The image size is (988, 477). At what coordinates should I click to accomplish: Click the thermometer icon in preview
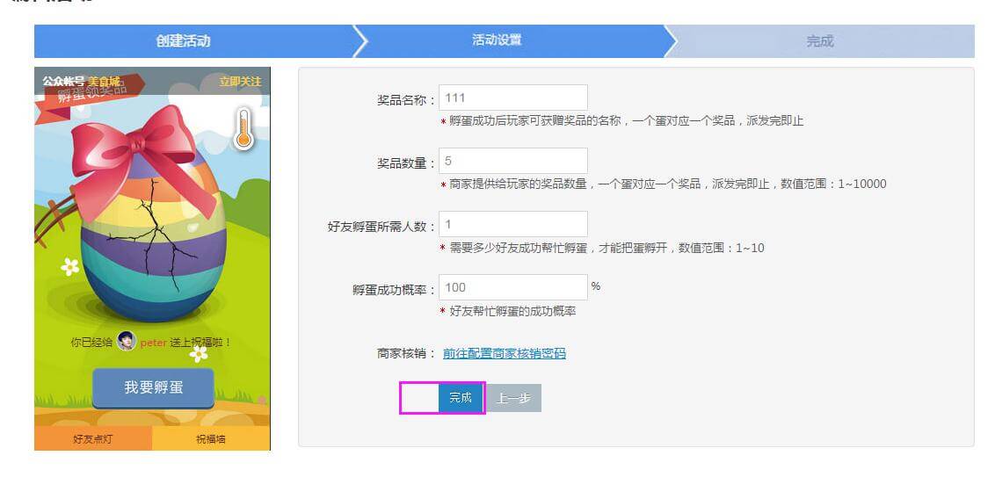pos(243,129)
